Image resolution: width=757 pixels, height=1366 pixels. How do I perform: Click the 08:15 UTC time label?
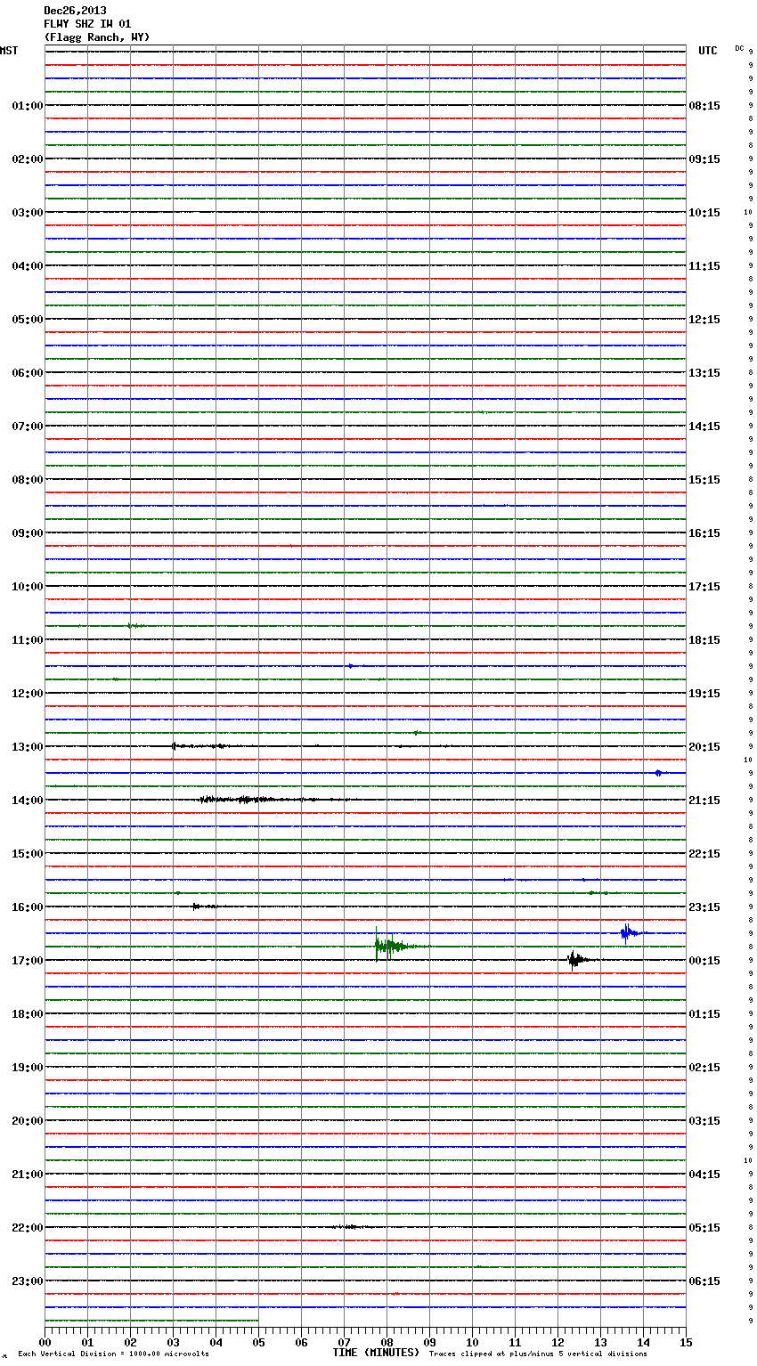pyautogui.click(x=704, y=106)
